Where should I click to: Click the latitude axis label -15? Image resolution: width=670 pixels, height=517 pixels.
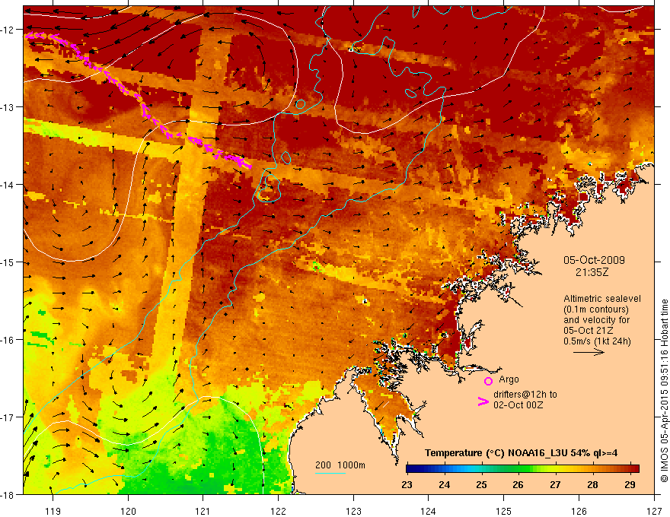click(8, 262)
